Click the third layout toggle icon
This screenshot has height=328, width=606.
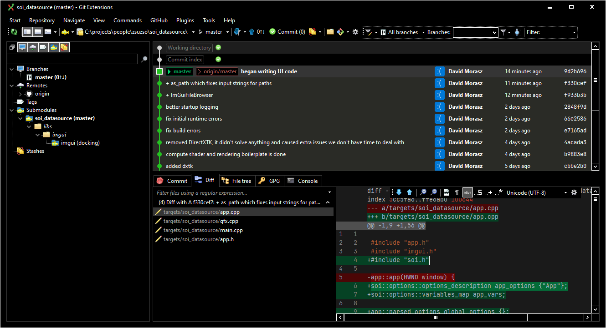click(47, 32)
